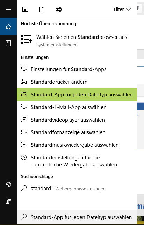Filter results by Apps icon
The height and width of the screenshot is (225, 144).
pos(25,9)
